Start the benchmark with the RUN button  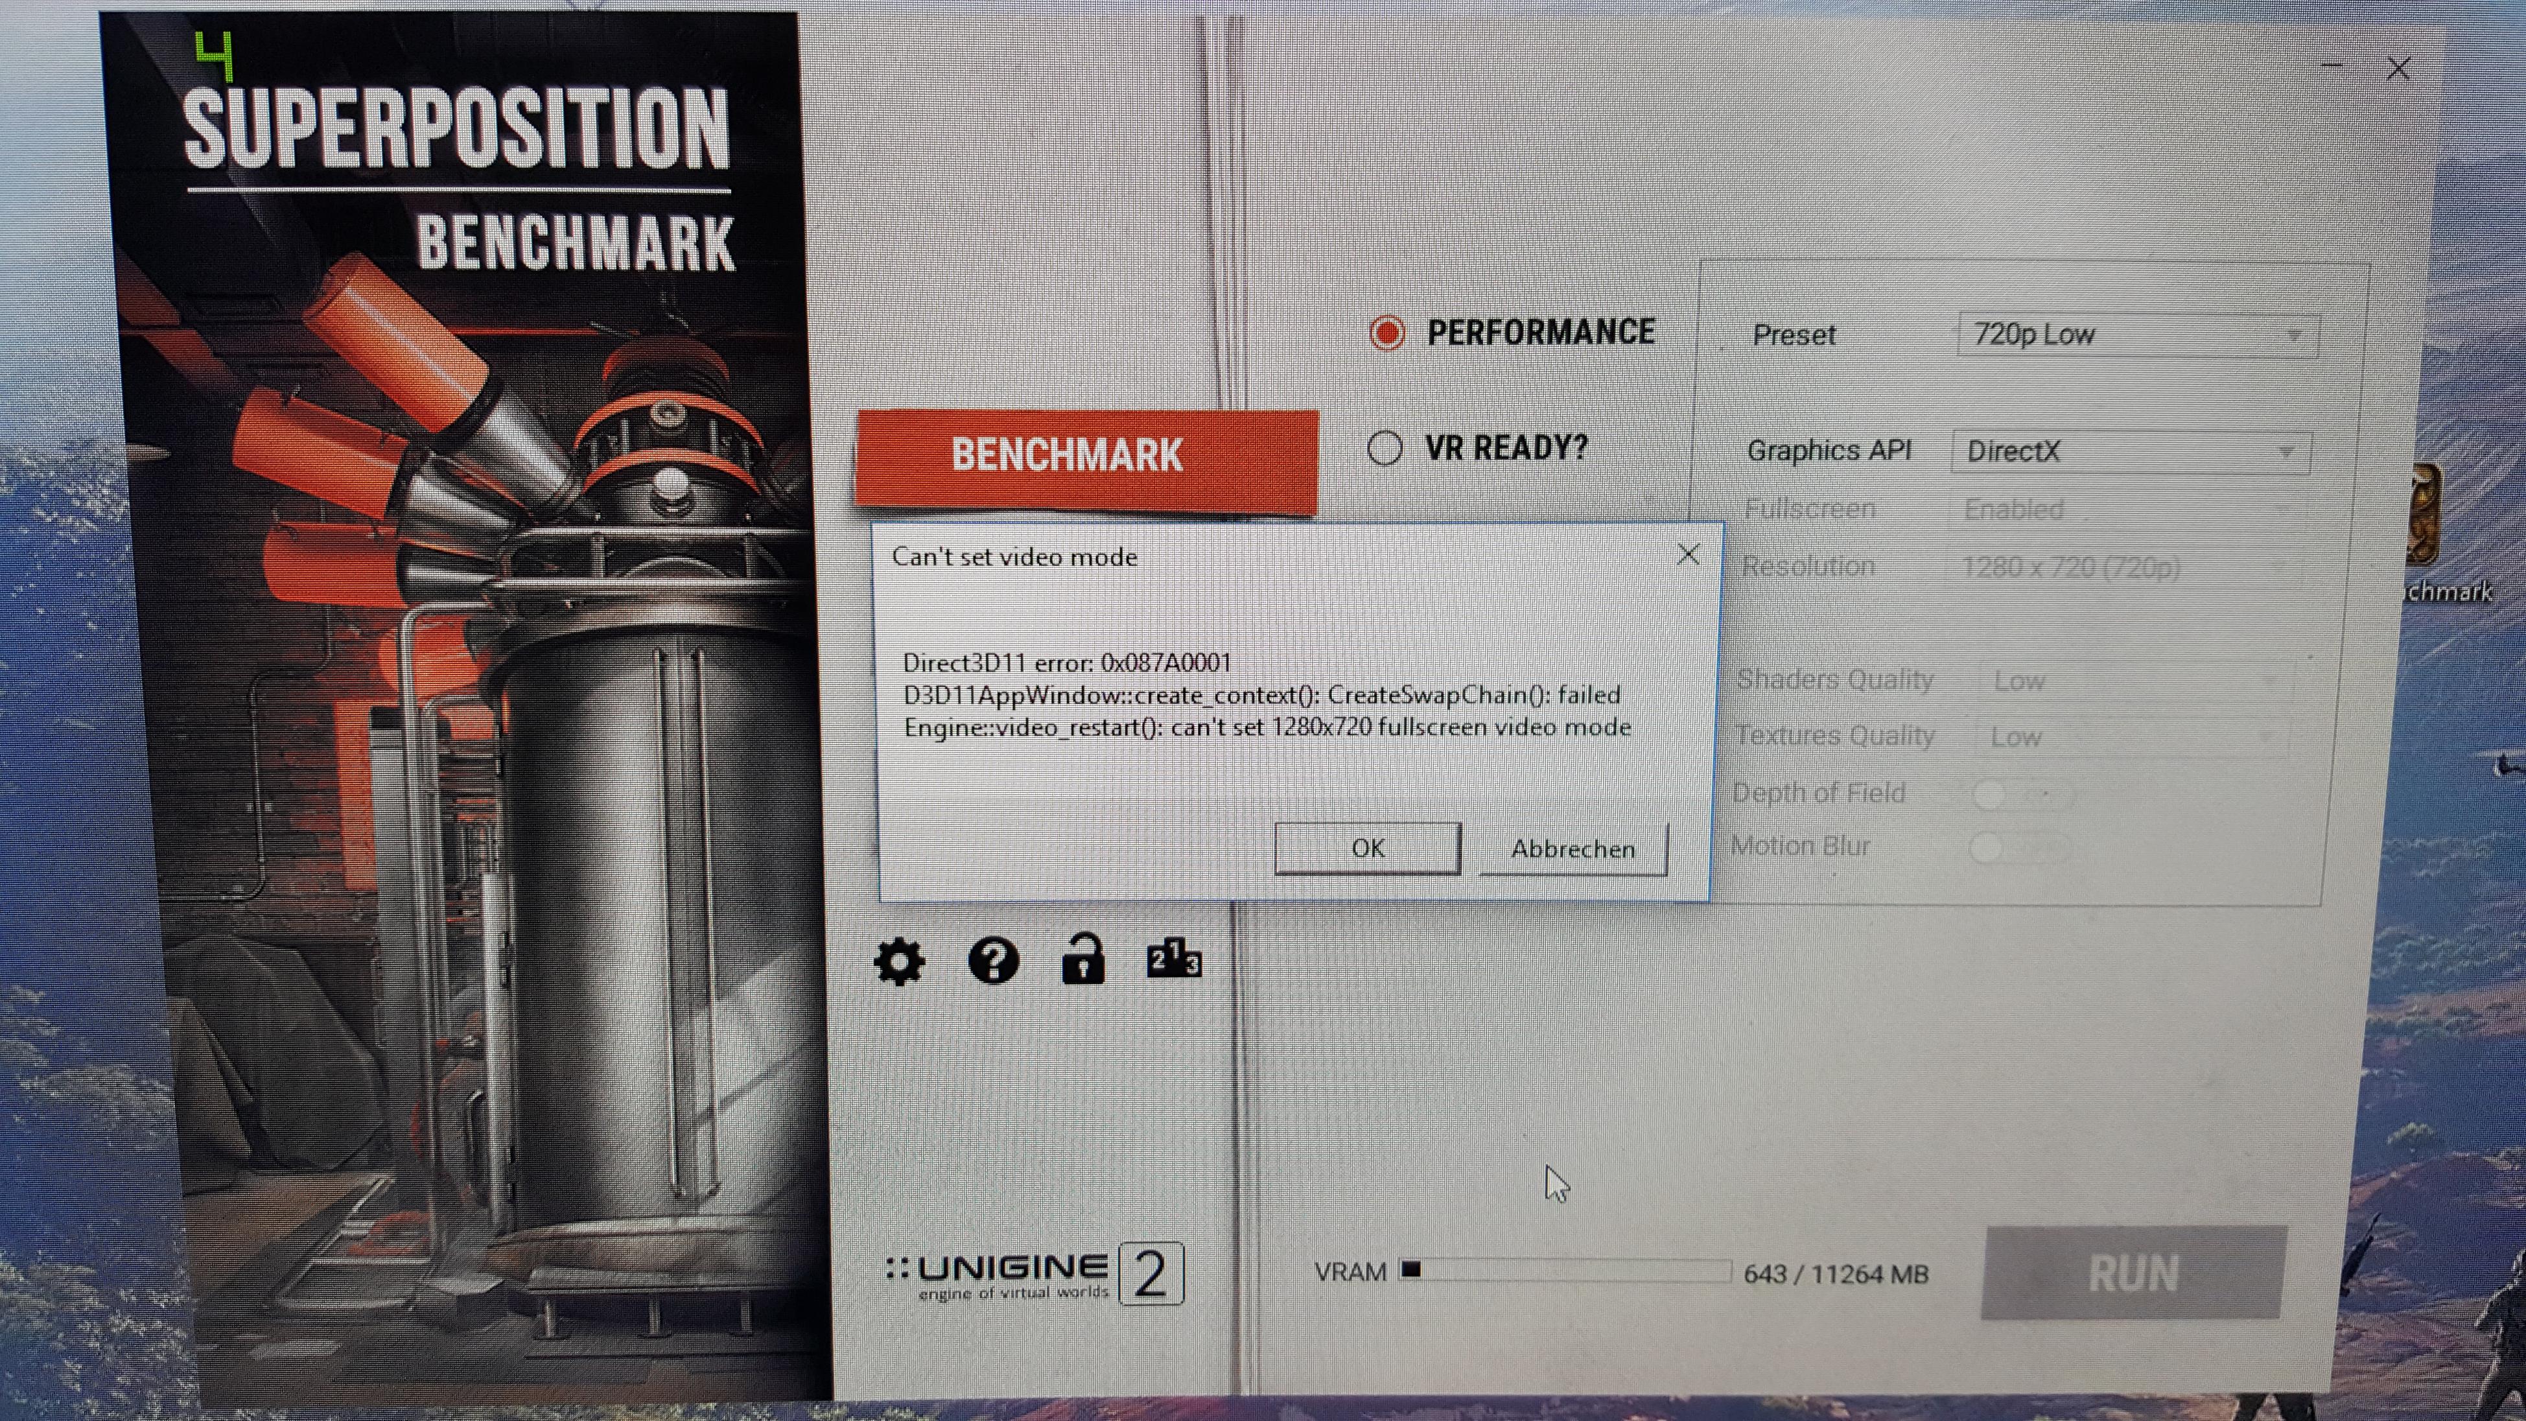click(2134, 1274)
